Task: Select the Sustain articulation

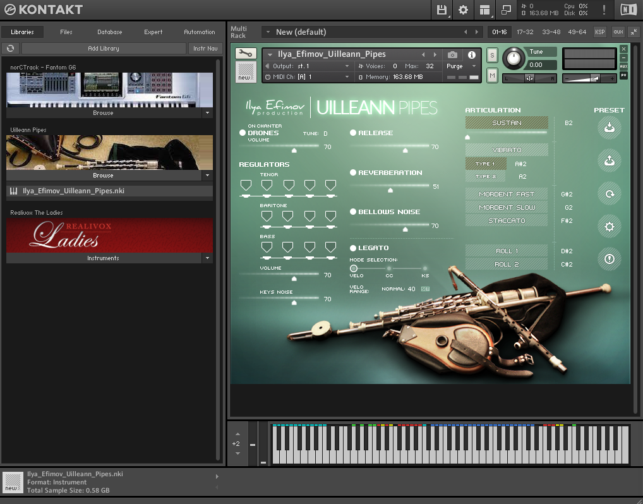Action: [507, 123]
